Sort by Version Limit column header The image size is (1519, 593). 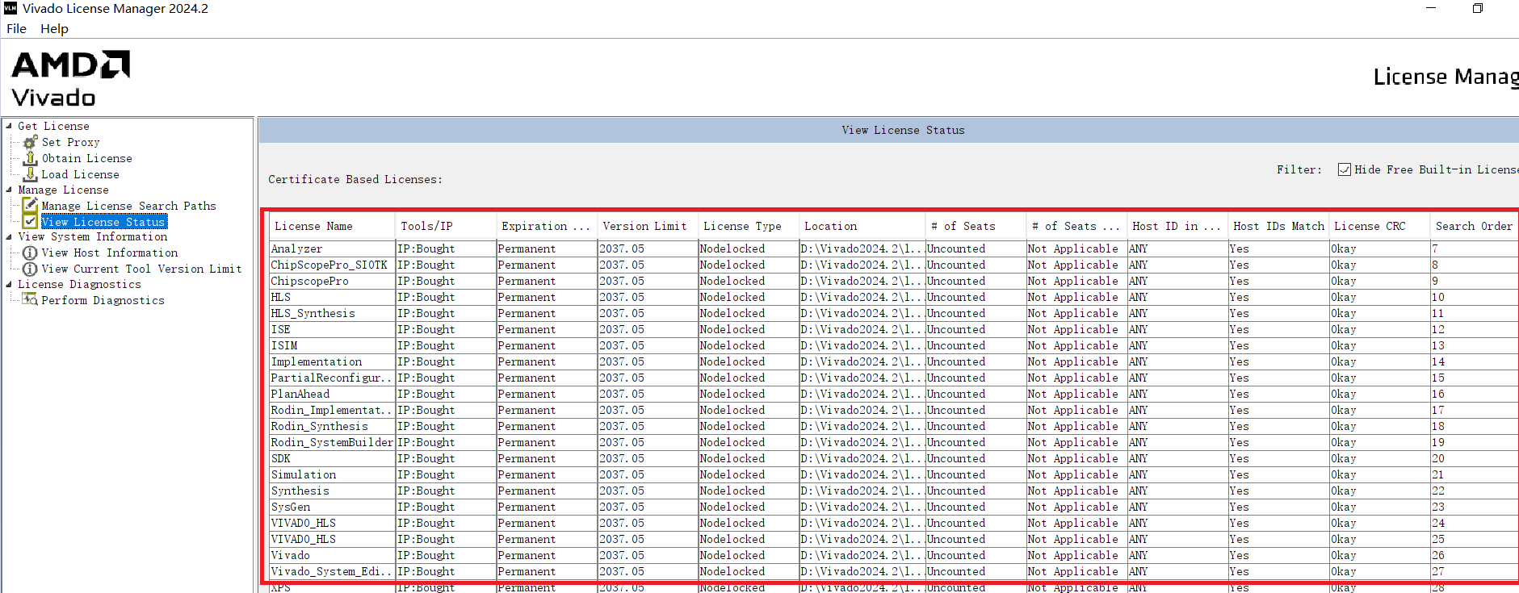[x=647, y=226]
